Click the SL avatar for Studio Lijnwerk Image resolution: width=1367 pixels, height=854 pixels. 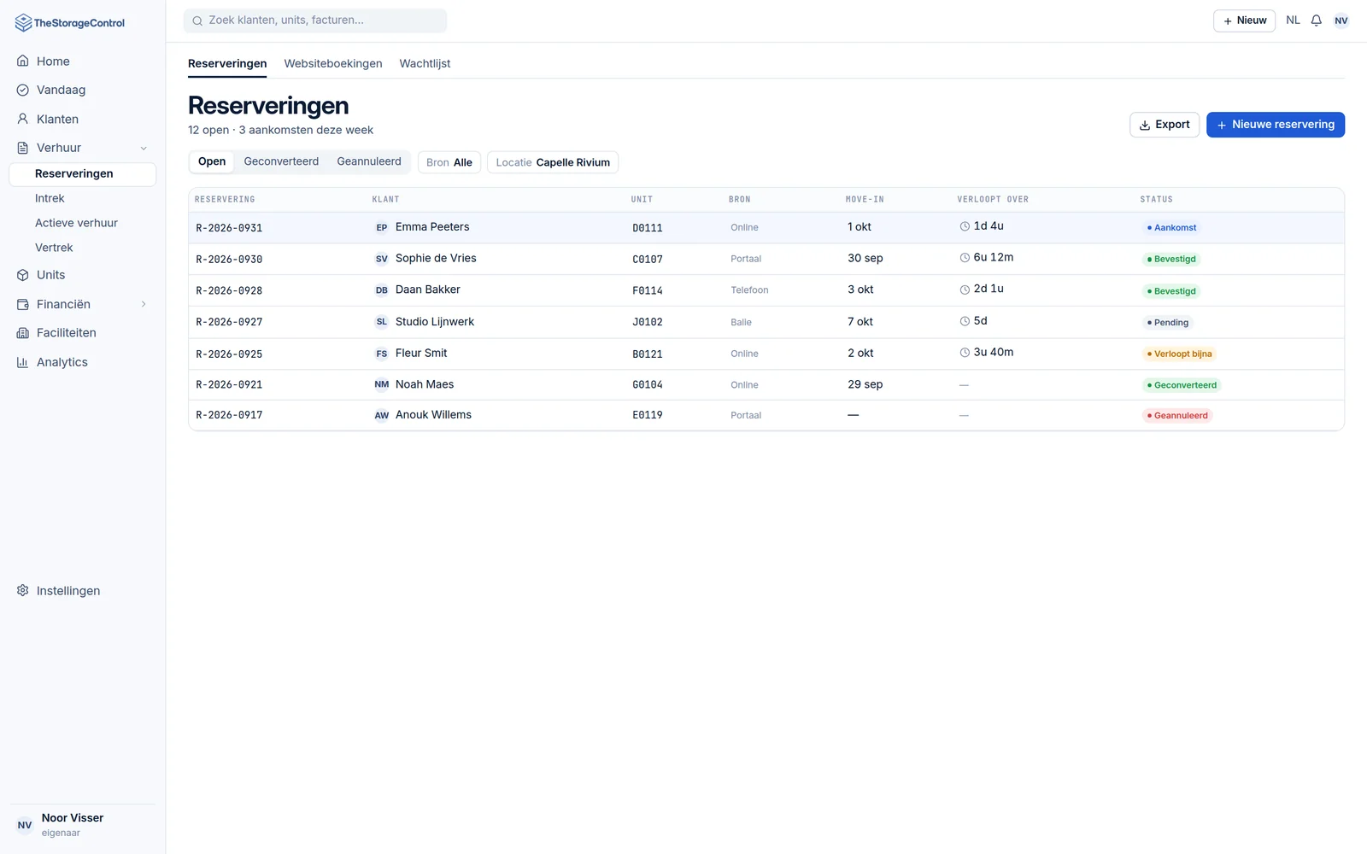click(382, 322)
